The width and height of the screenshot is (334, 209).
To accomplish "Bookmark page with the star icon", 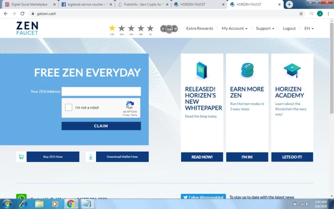I will (x=301, y=14).
